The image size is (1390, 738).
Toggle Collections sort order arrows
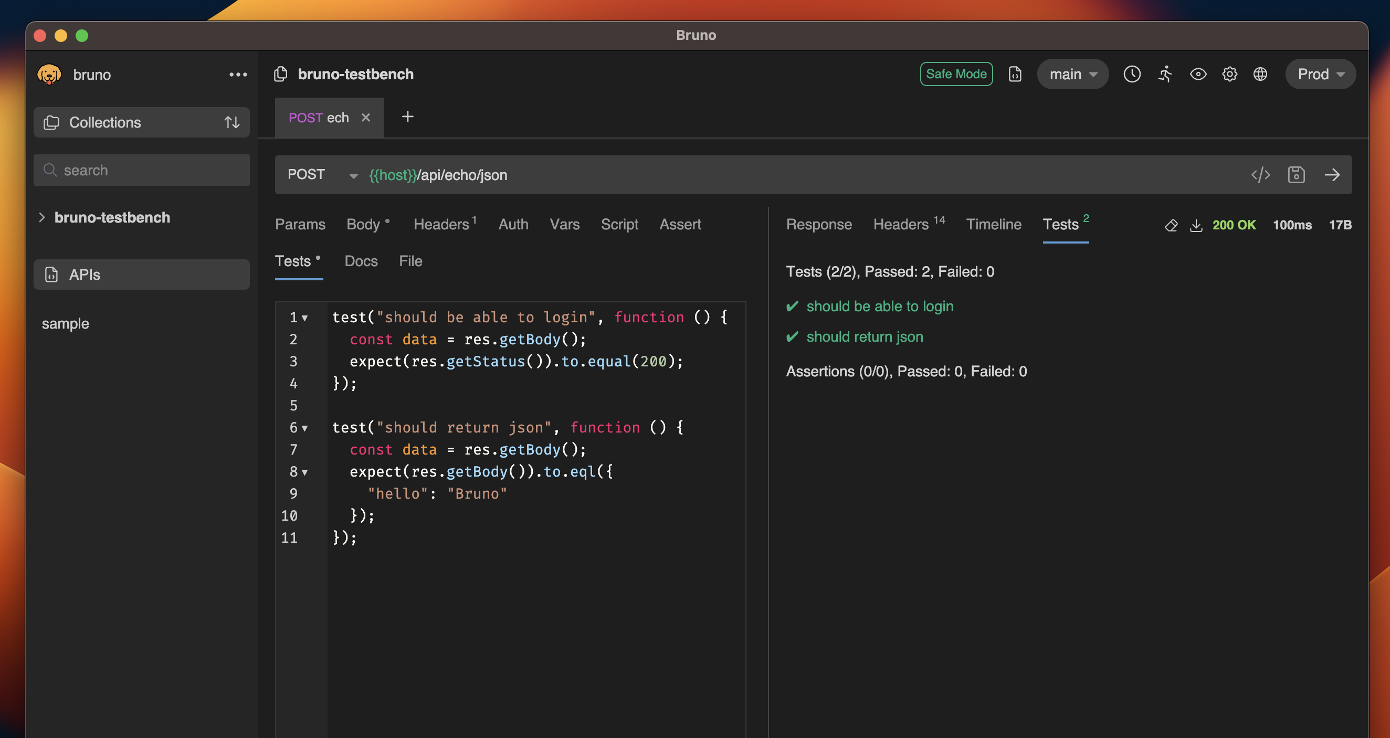(232, 122)
